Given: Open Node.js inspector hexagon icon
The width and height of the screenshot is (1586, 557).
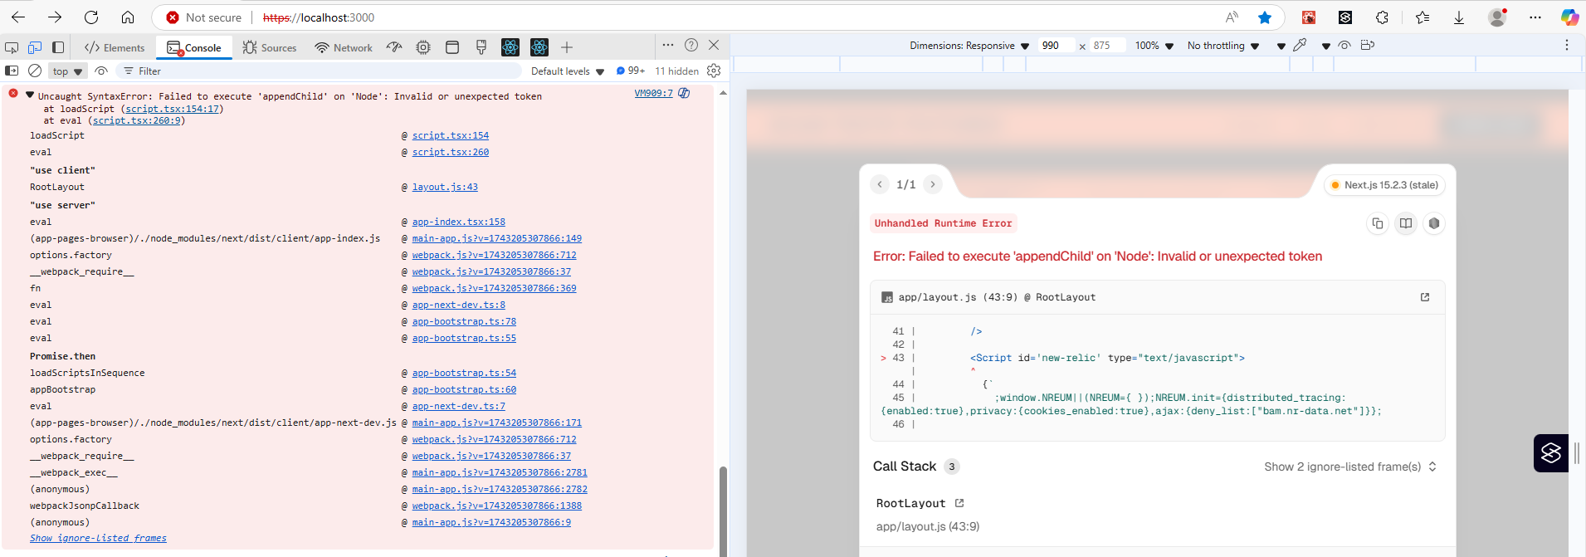Looking at the screenshot, I should pyautogui.click(x=1434, y=223).
